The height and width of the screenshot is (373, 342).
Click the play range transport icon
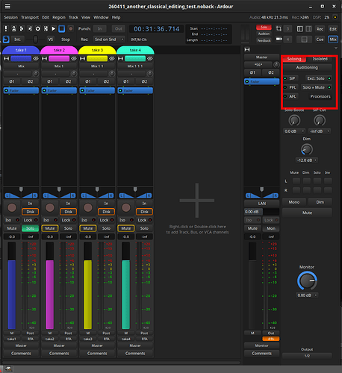[46, 28]
